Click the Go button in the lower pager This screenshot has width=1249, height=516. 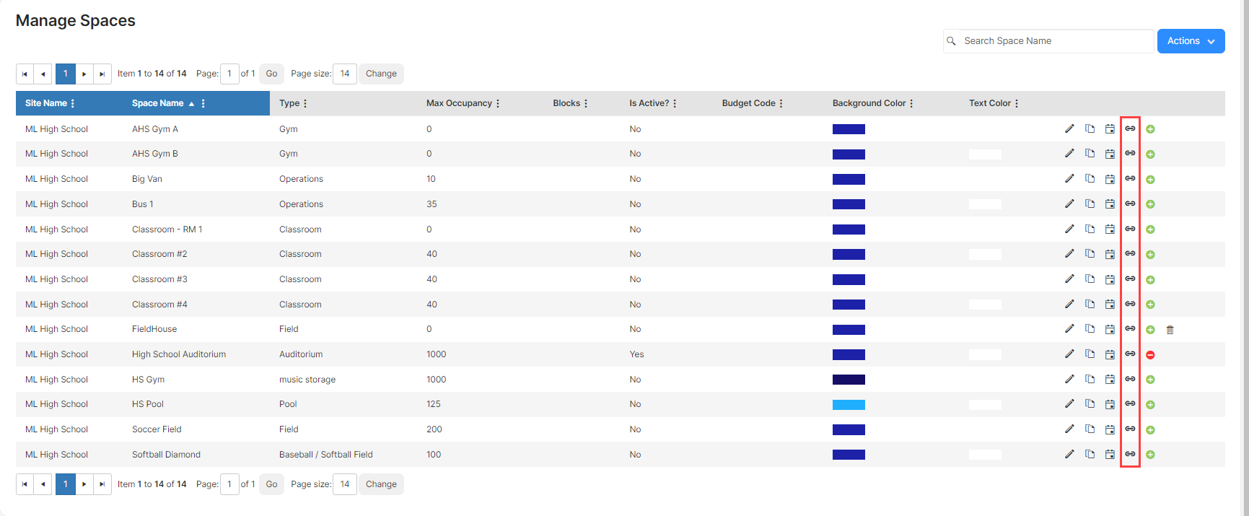pos(271,484)
